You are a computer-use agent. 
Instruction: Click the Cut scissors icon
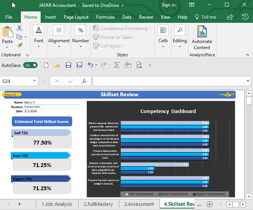pyautogui.click(x=19, y=29)
